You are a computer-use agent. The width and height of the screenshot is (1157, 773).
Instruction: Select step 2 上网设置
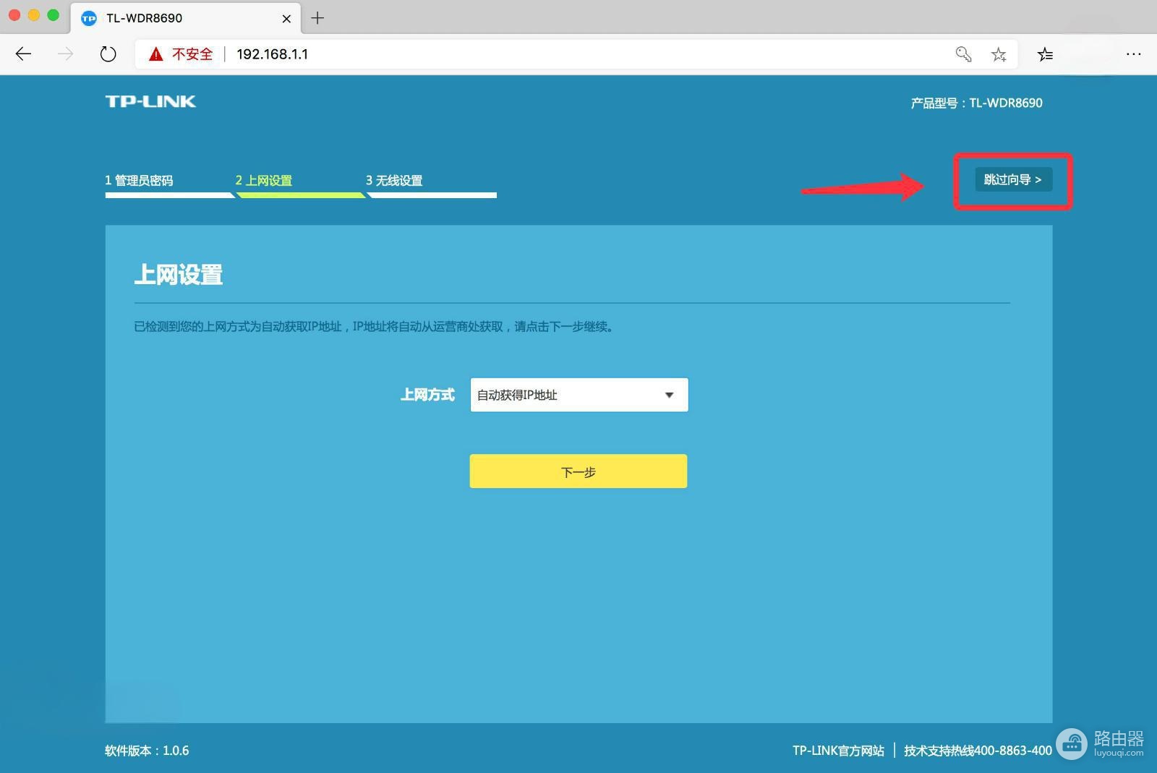(x=263, y=181)
